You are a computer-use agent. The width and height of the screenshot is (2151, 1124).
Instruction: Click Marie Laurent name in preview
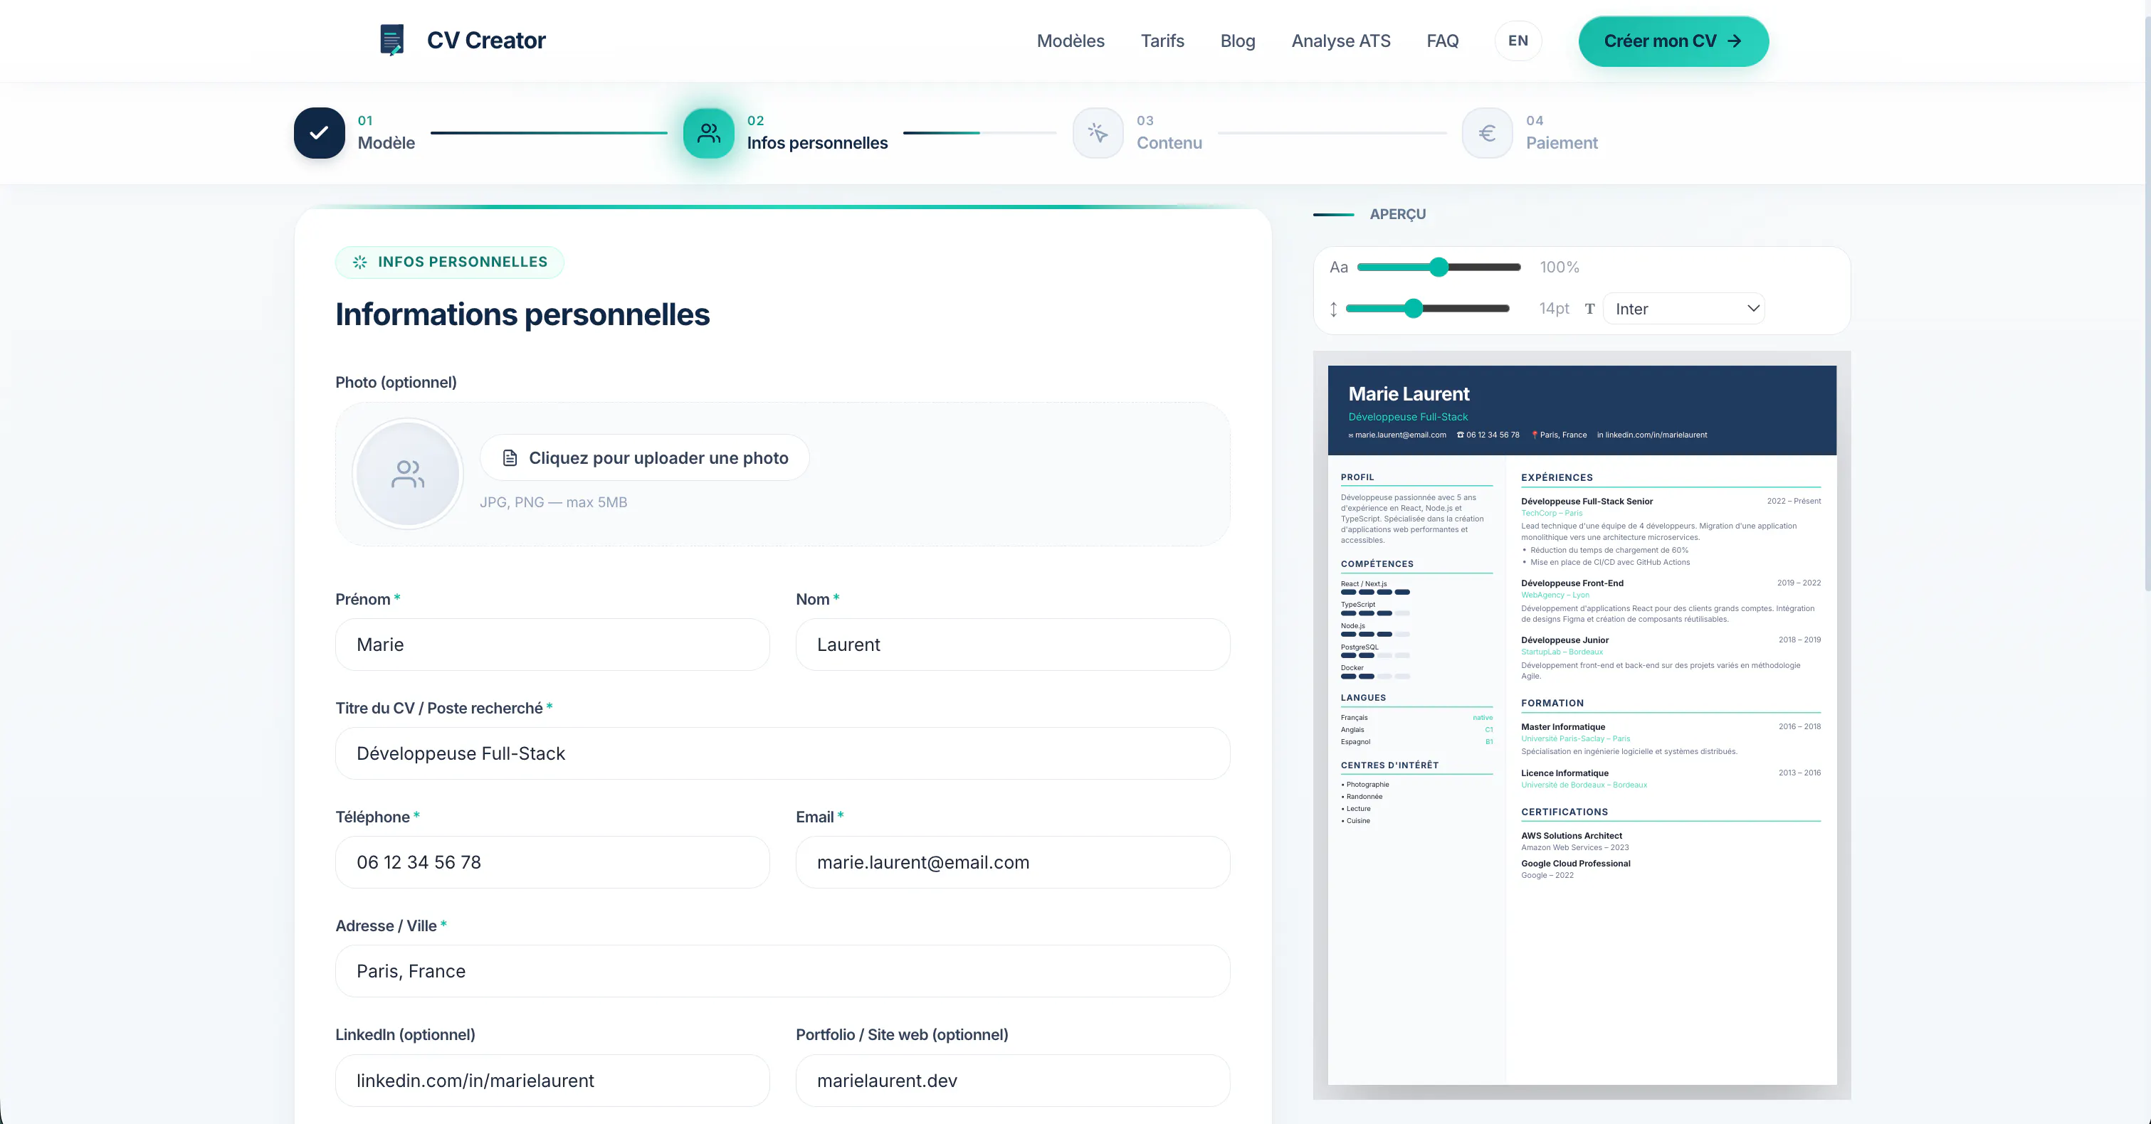(x=1409, y=394)
